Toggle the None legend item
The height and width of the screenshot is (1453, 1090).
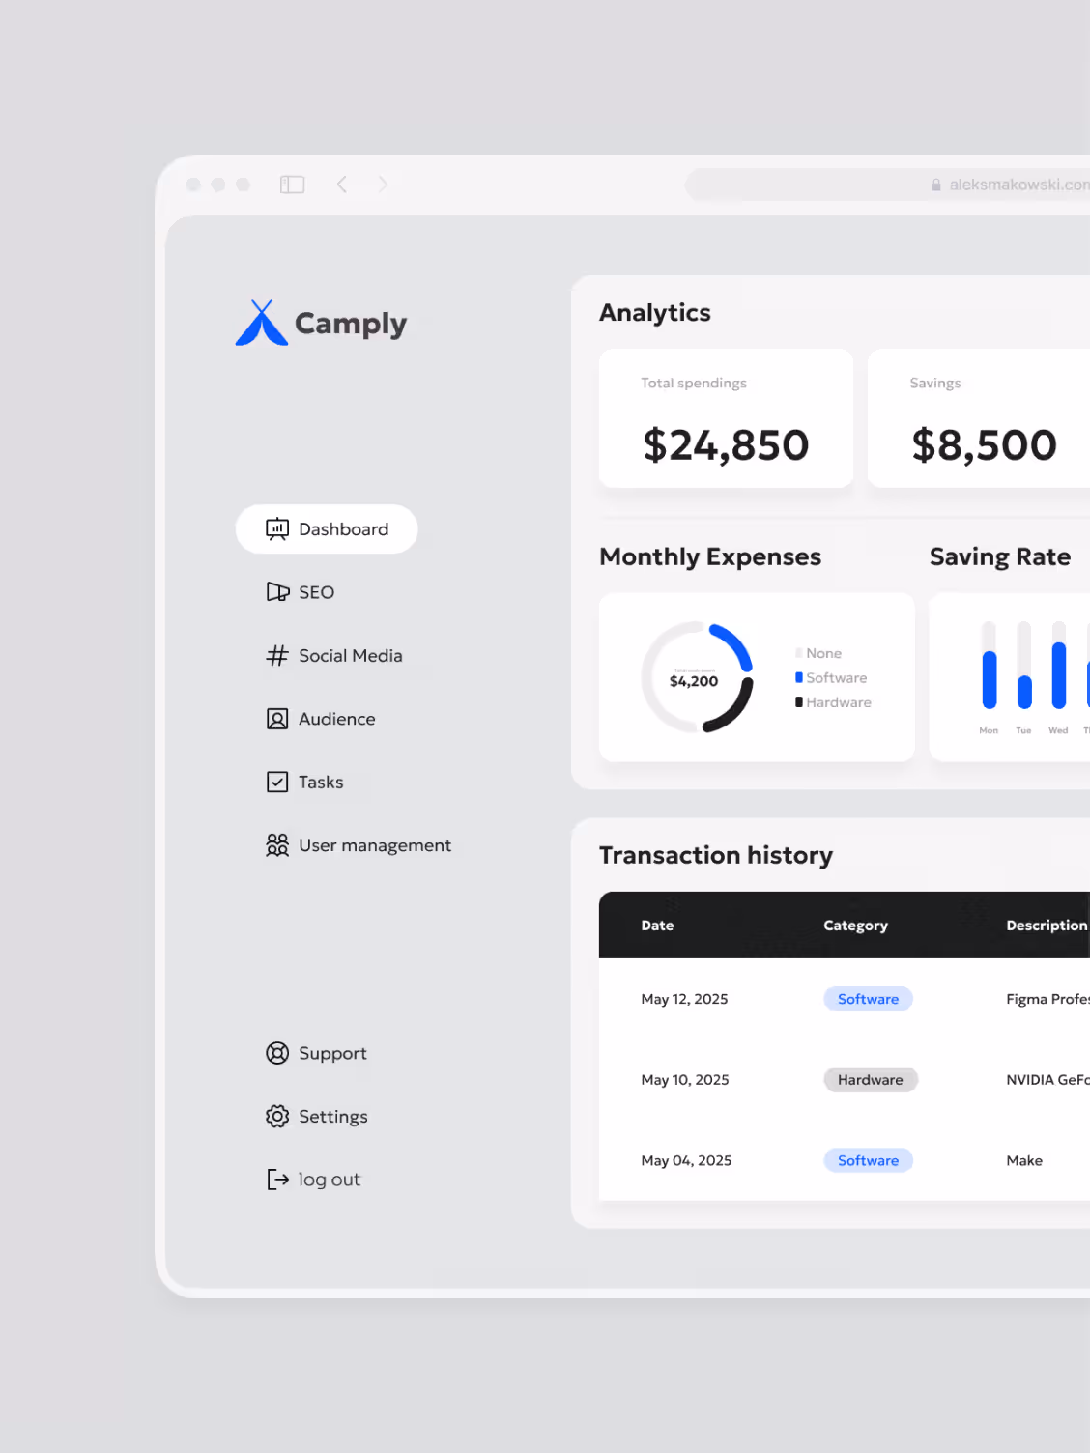click(x=820, y=652)
